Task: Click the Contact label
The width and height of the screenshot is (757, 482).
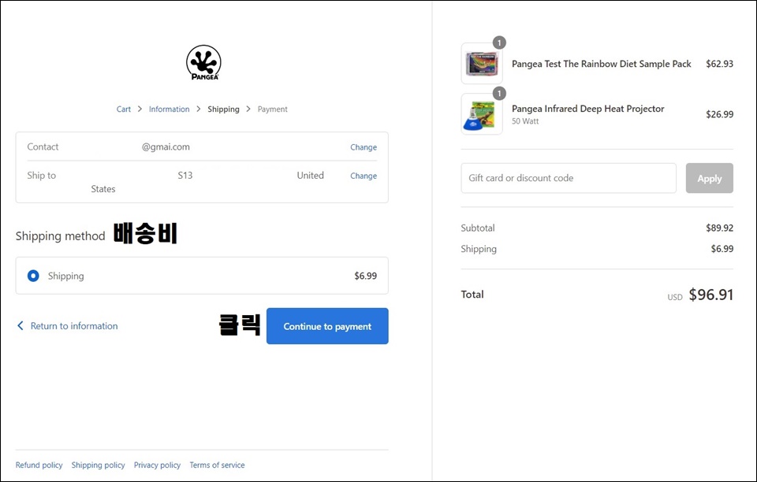Action: (x=43, y=147)
